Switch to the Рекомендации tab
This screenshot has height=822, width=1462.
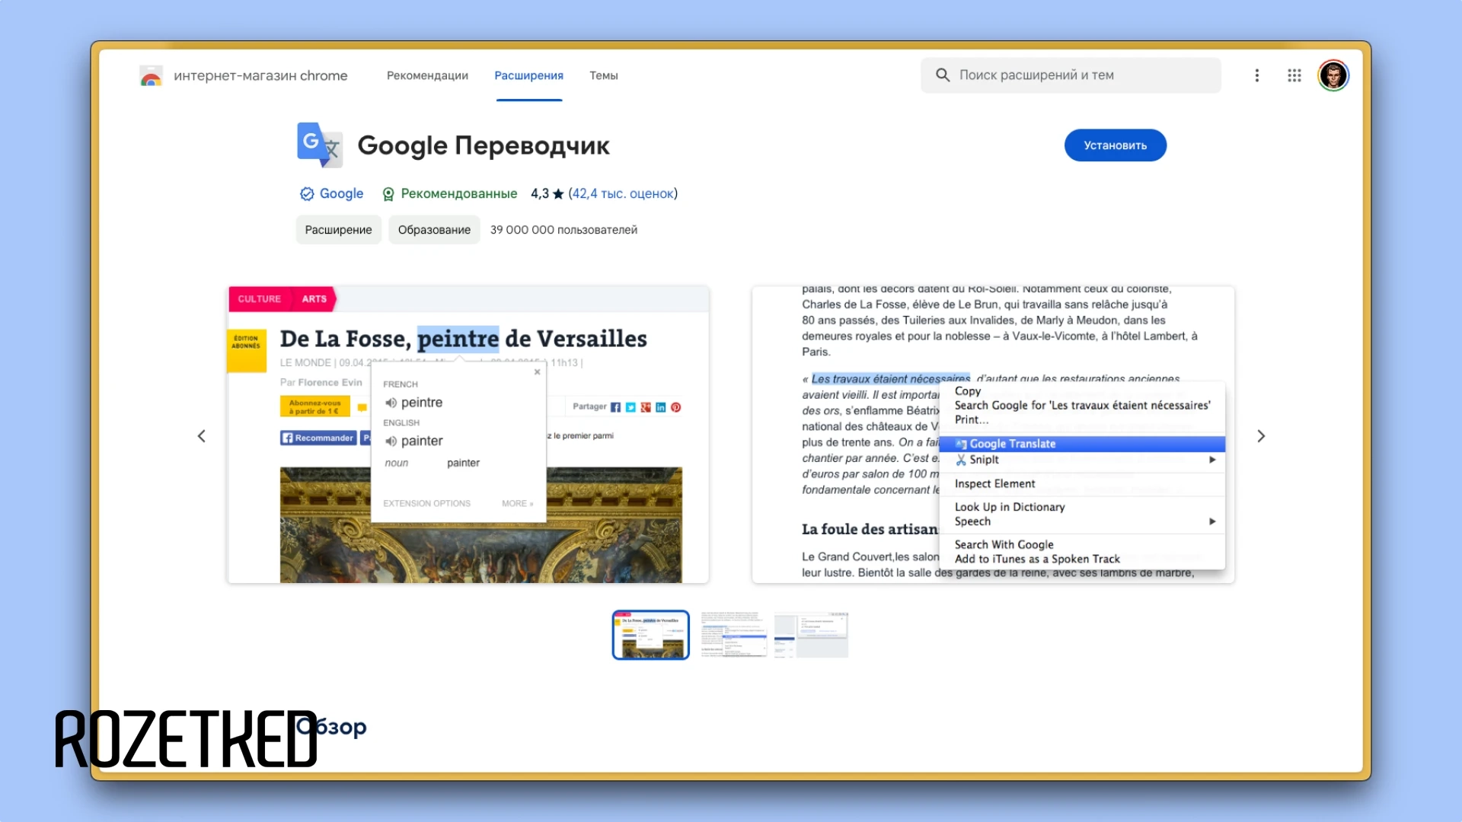coord(427,75)
